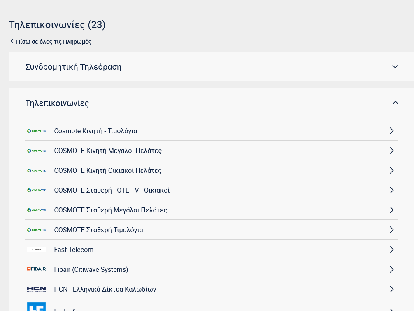Click 'Πίσω σε όλες τις Πληρωμές' link

point(53,42)
